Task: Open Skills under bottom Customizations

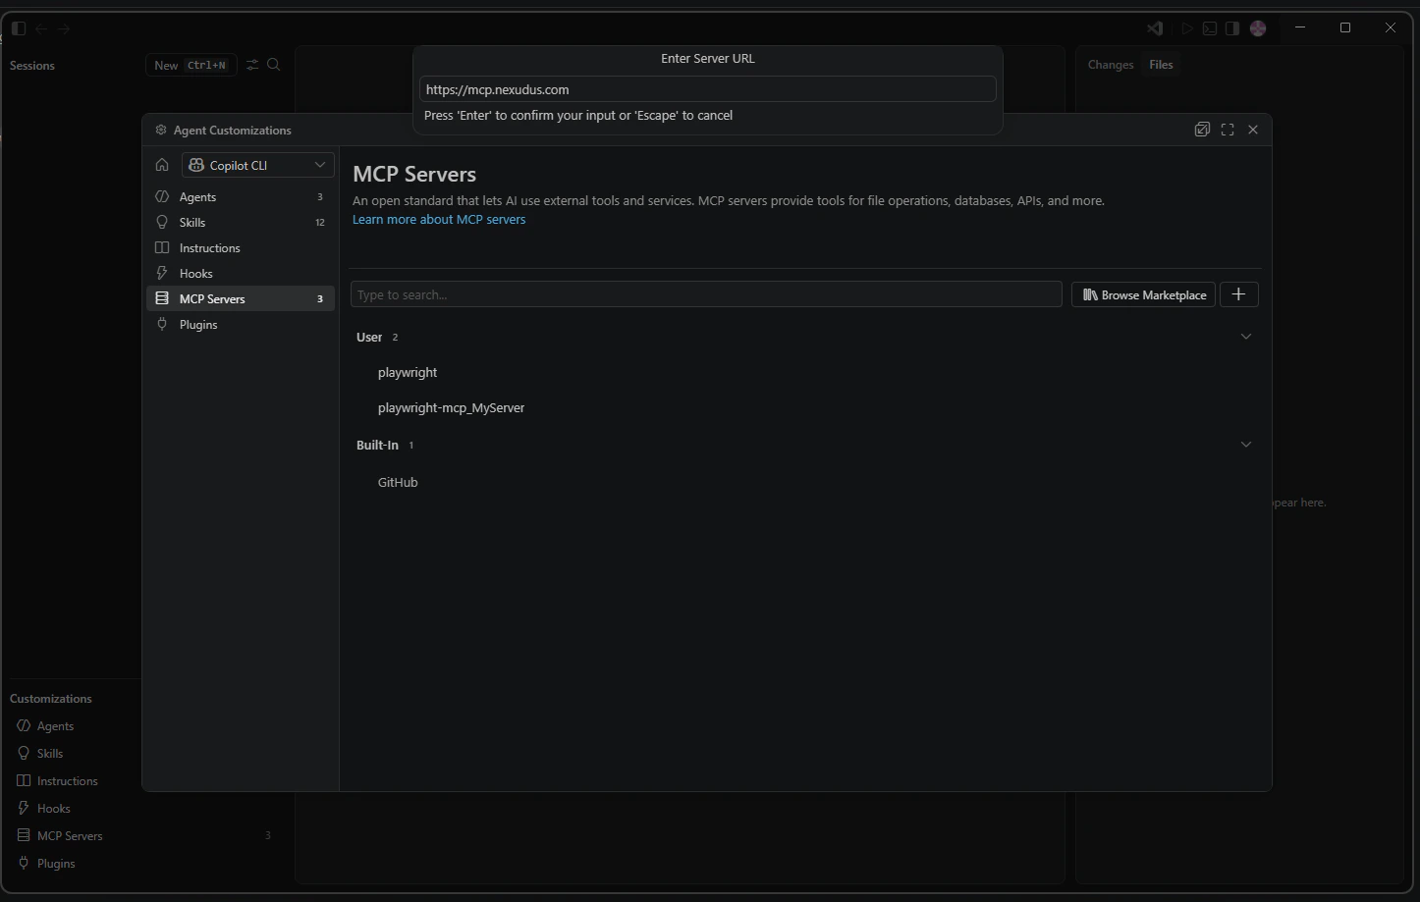Action: [x=145, y=753]
